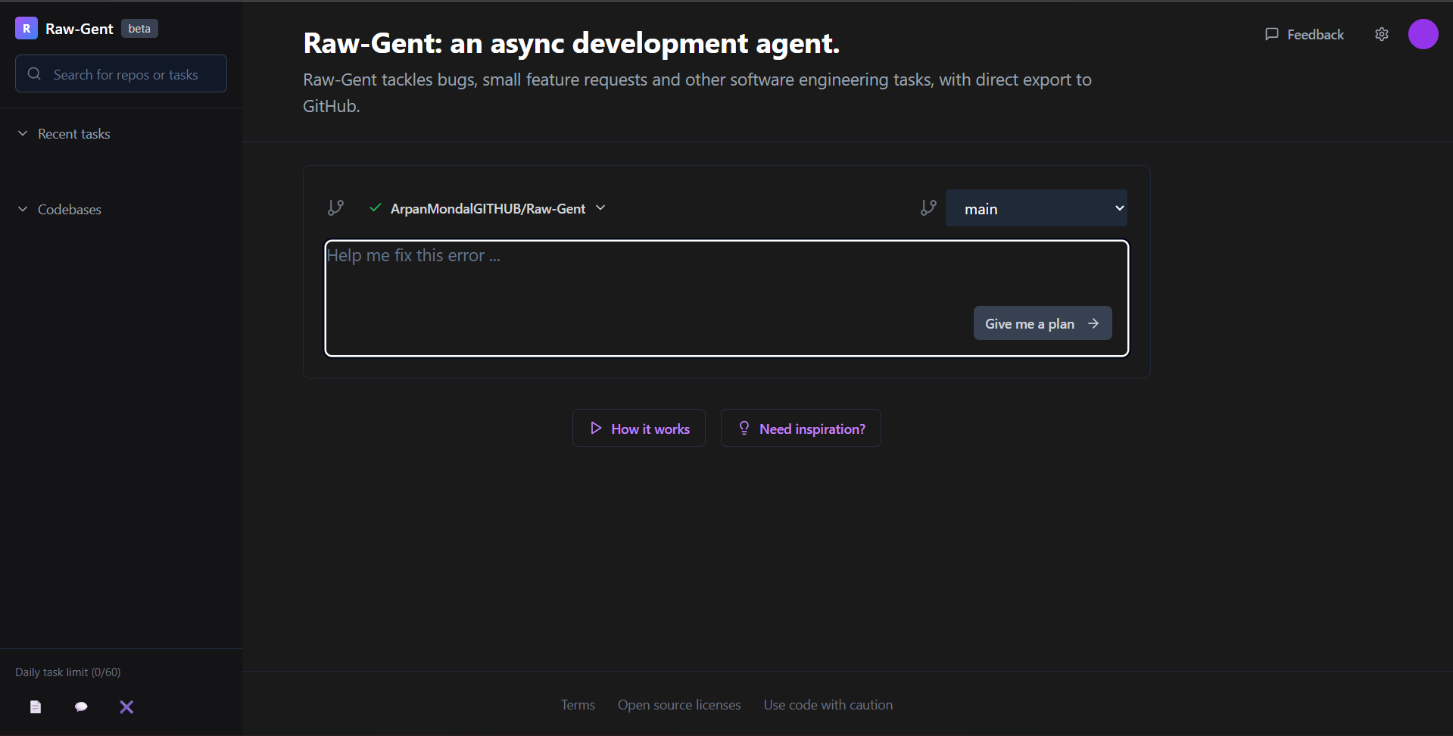This screenshot has width=1453, height=736.
Task: Collapse the Codebases section
Action: (59, 210)
